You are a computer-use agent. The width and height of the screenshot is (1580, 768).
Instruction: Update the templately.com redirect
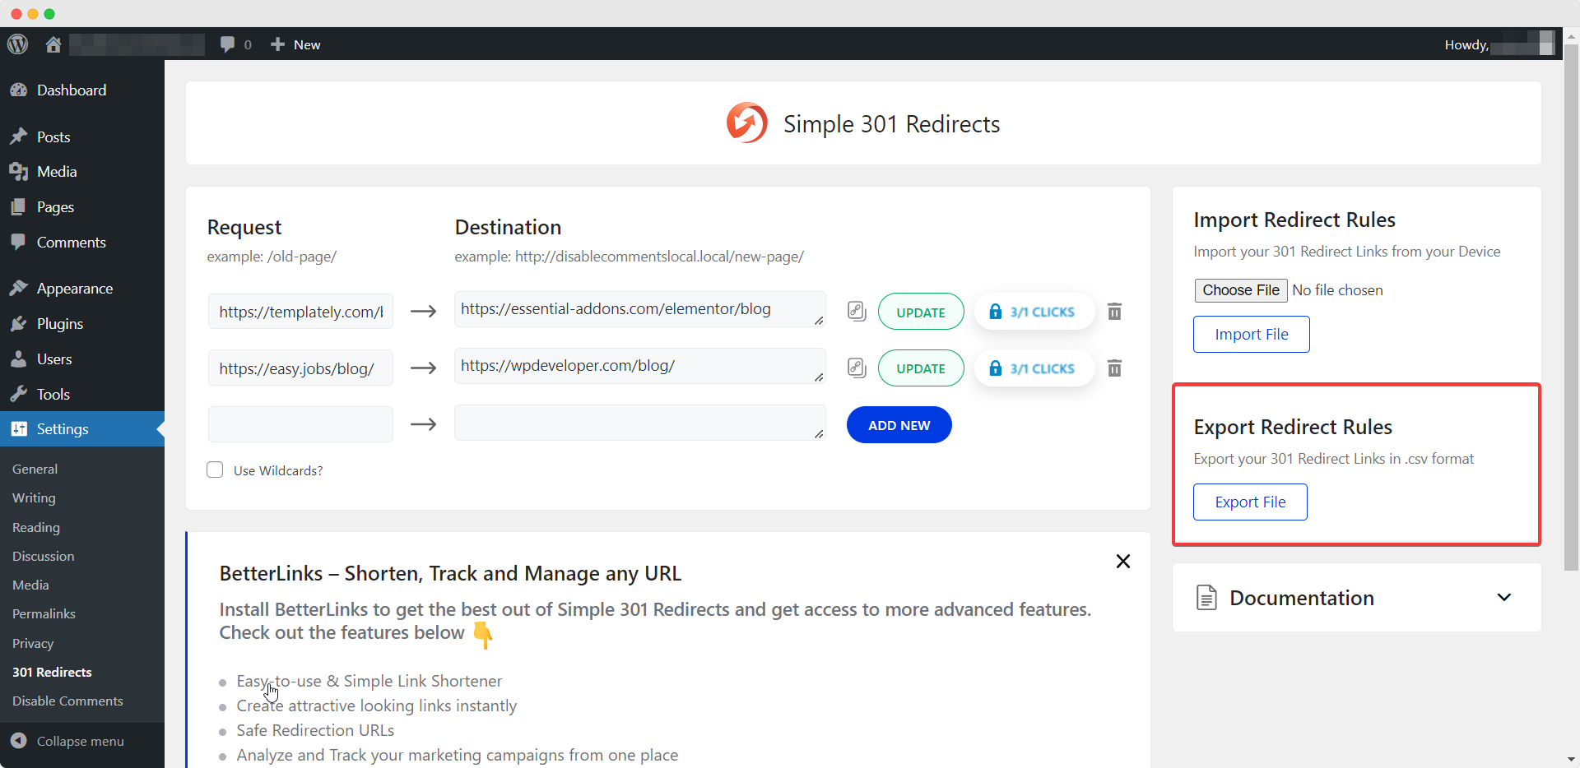pyautogui.click(x=921, y=312)
